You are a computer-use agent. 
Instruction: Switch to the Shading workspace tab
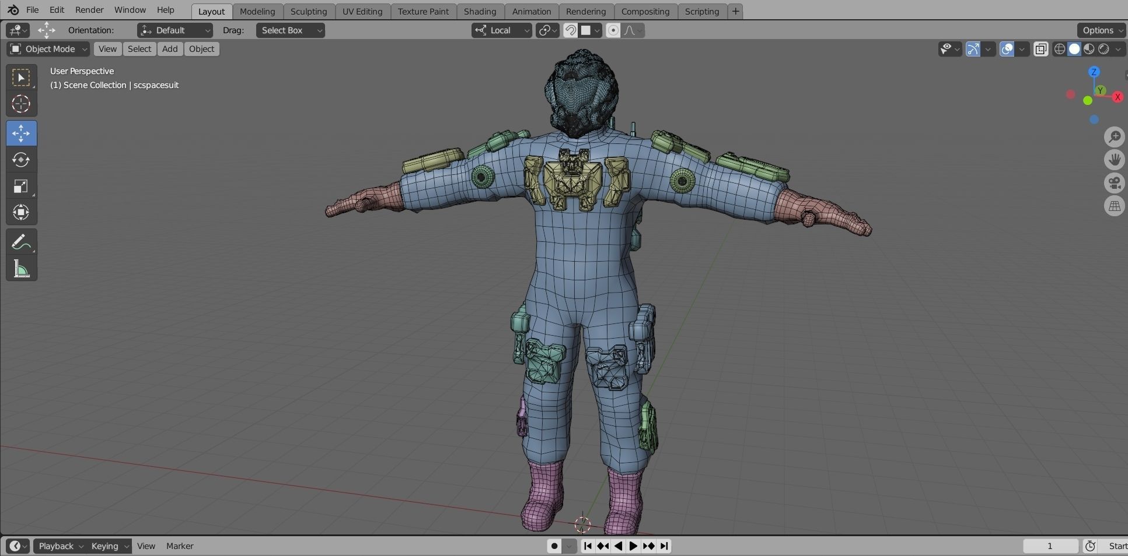pos(481,11)
